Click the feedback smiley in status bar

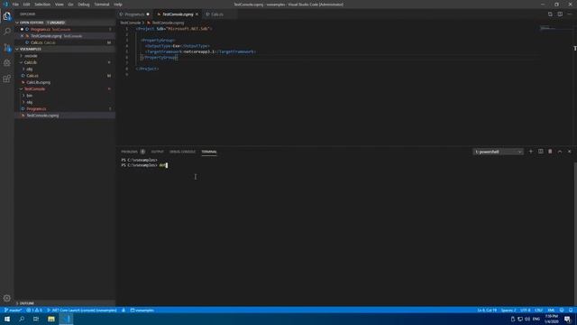(562, 311)
